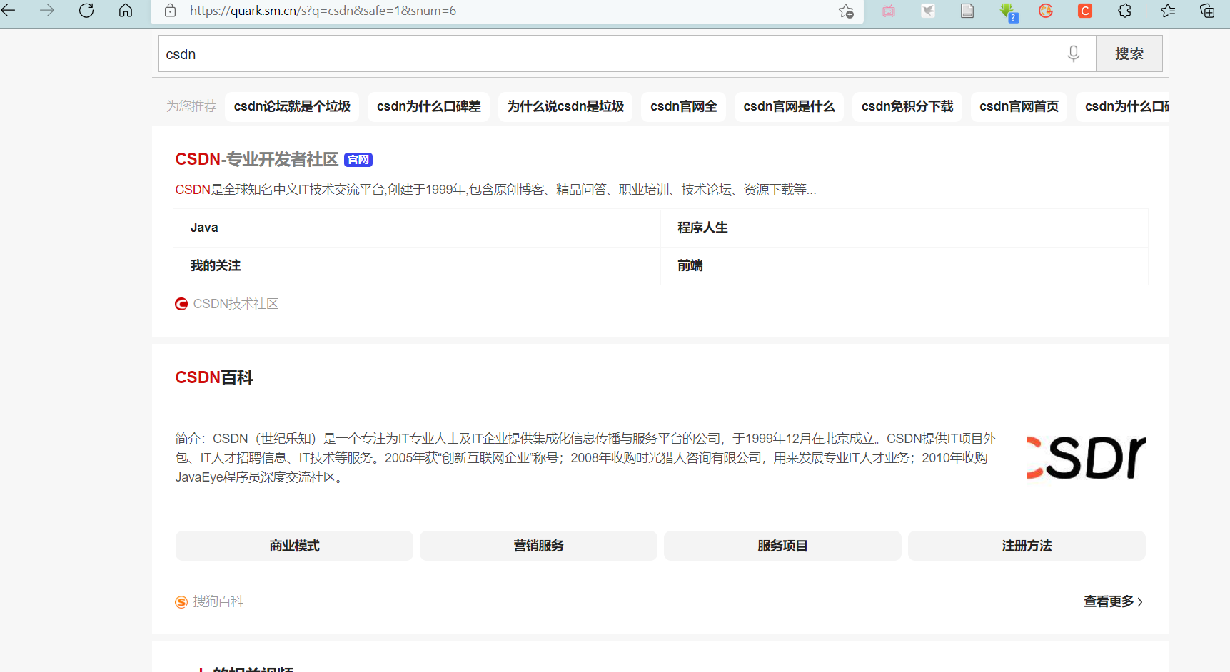This screenshot has width=1230, height=672.
Task: Click the site security lock icon
Action: [x=168, y=11]
